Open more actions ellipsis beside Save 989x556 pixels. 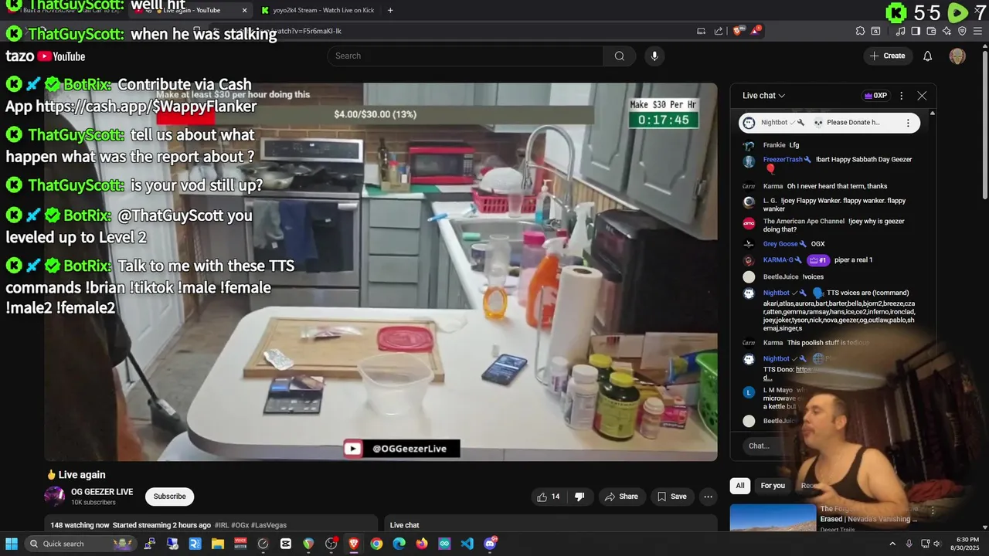point(707,497)
